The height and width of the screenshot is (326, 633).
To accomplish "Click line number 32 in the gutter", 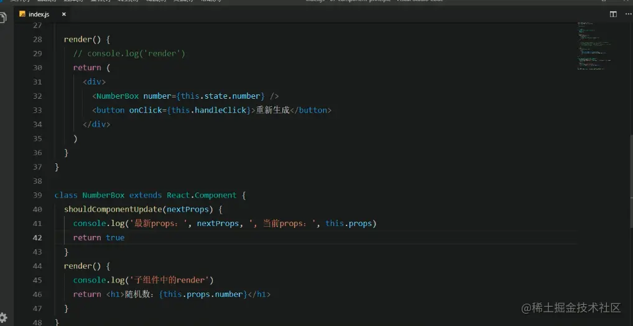I will click(37, 96).
